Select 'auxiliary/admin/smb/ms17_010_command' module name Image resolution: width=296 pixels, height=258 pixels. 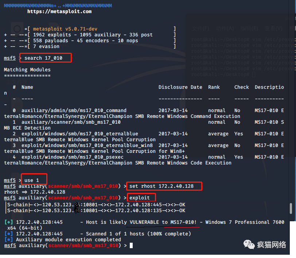point(74,110)
